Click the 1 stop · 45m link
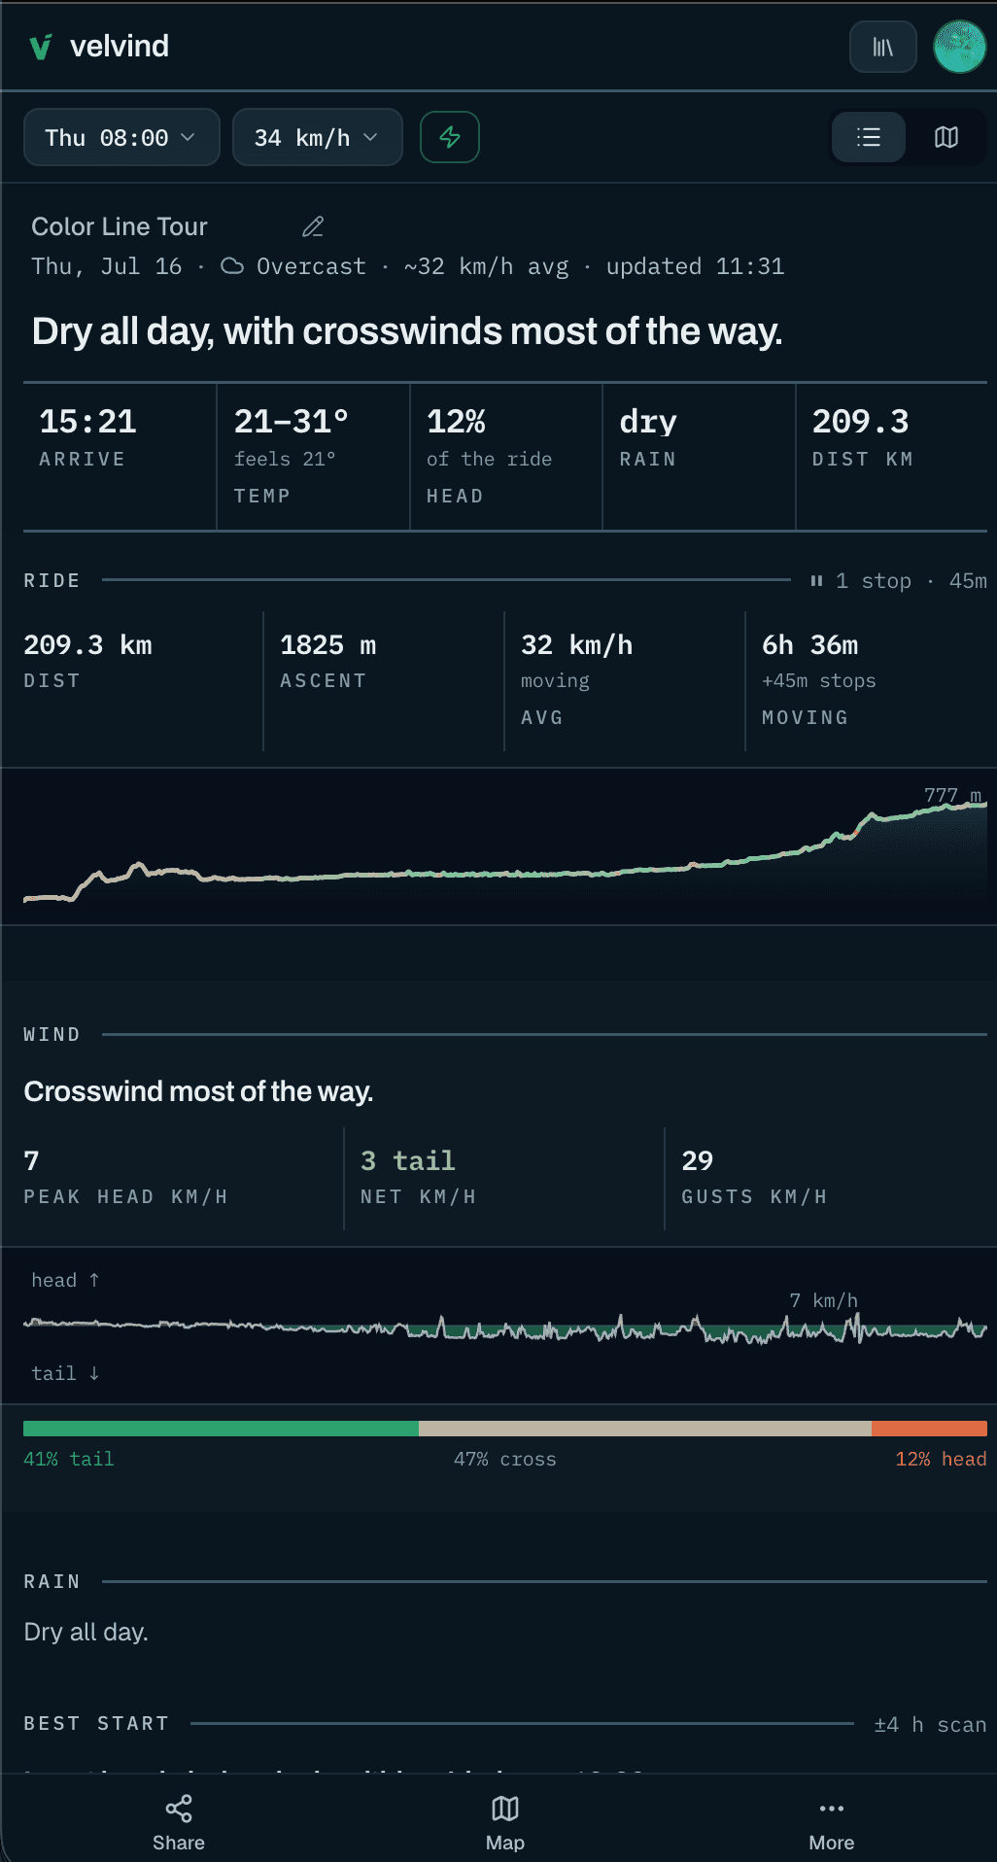997x1862 pixels. point(899,580)
